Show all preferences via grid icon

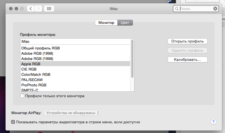click(49, 9)
